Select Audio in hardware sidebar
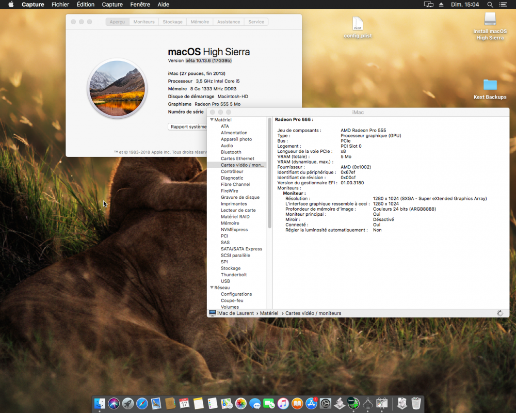This screenshot has height=413, width=516. (227, 146)
